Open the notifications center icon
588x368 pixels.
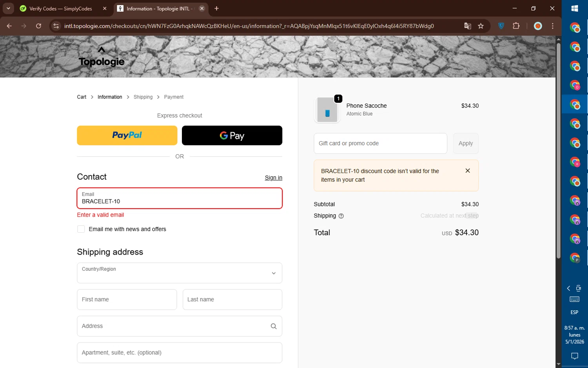coord(575,356)
